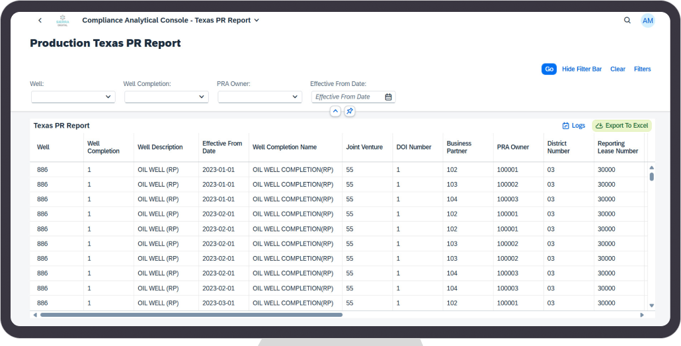Click the Effective From Date column header
This screenshot has width=681, height=346.
tap(222, 148)
